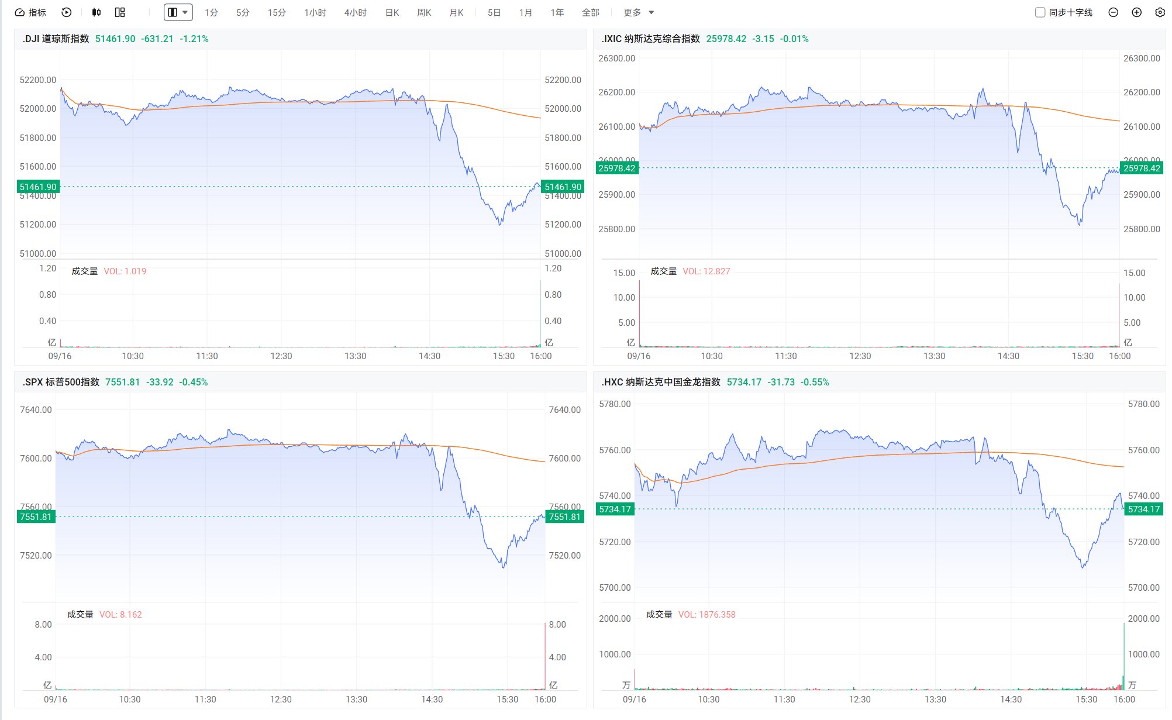
Task: Open the 指标 indicators menu
Action: [30, 12]
